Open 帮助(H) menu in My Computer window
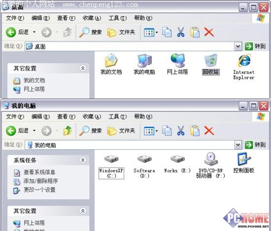 pos(143,116)
